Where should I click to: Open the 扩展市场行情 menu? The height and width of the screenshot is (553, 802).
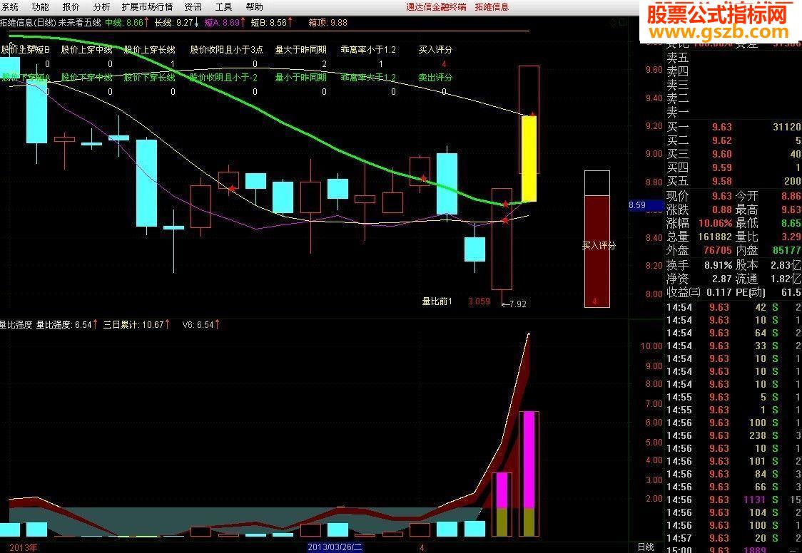point(147,7)
